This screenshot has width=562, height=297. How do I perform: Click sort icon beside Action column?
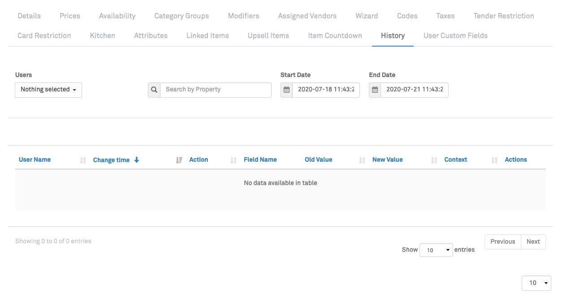click(x=233, y=160)
